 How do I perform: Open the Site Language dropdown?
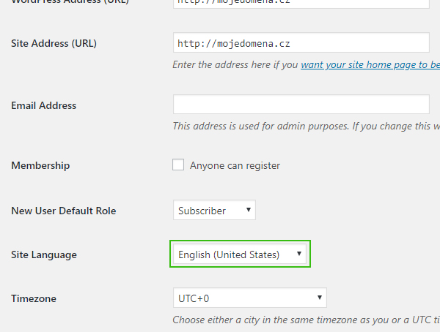240,254
